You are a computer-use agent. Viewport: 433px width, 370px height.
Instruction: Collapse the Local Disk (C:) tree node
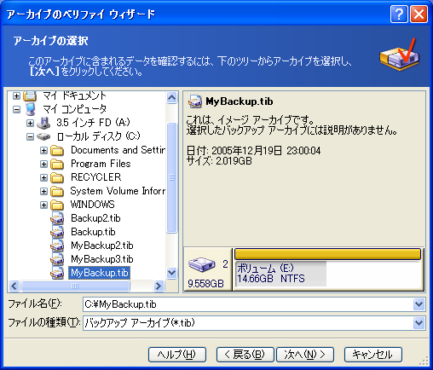(x=30, y=136)
